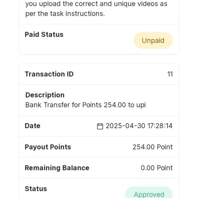198x198 pixels.
Task: Click the Status label
Action: pos(36,189)
